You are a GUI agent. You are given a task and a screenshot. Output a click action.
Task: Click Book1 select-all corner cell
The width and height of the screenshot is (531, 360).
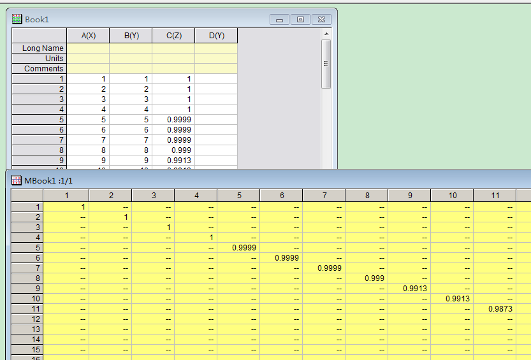(x=40, y=36)
